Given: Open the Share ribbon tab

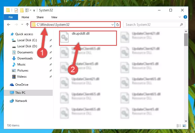Looking at the screenshot, I should click(x=40, y=17).
